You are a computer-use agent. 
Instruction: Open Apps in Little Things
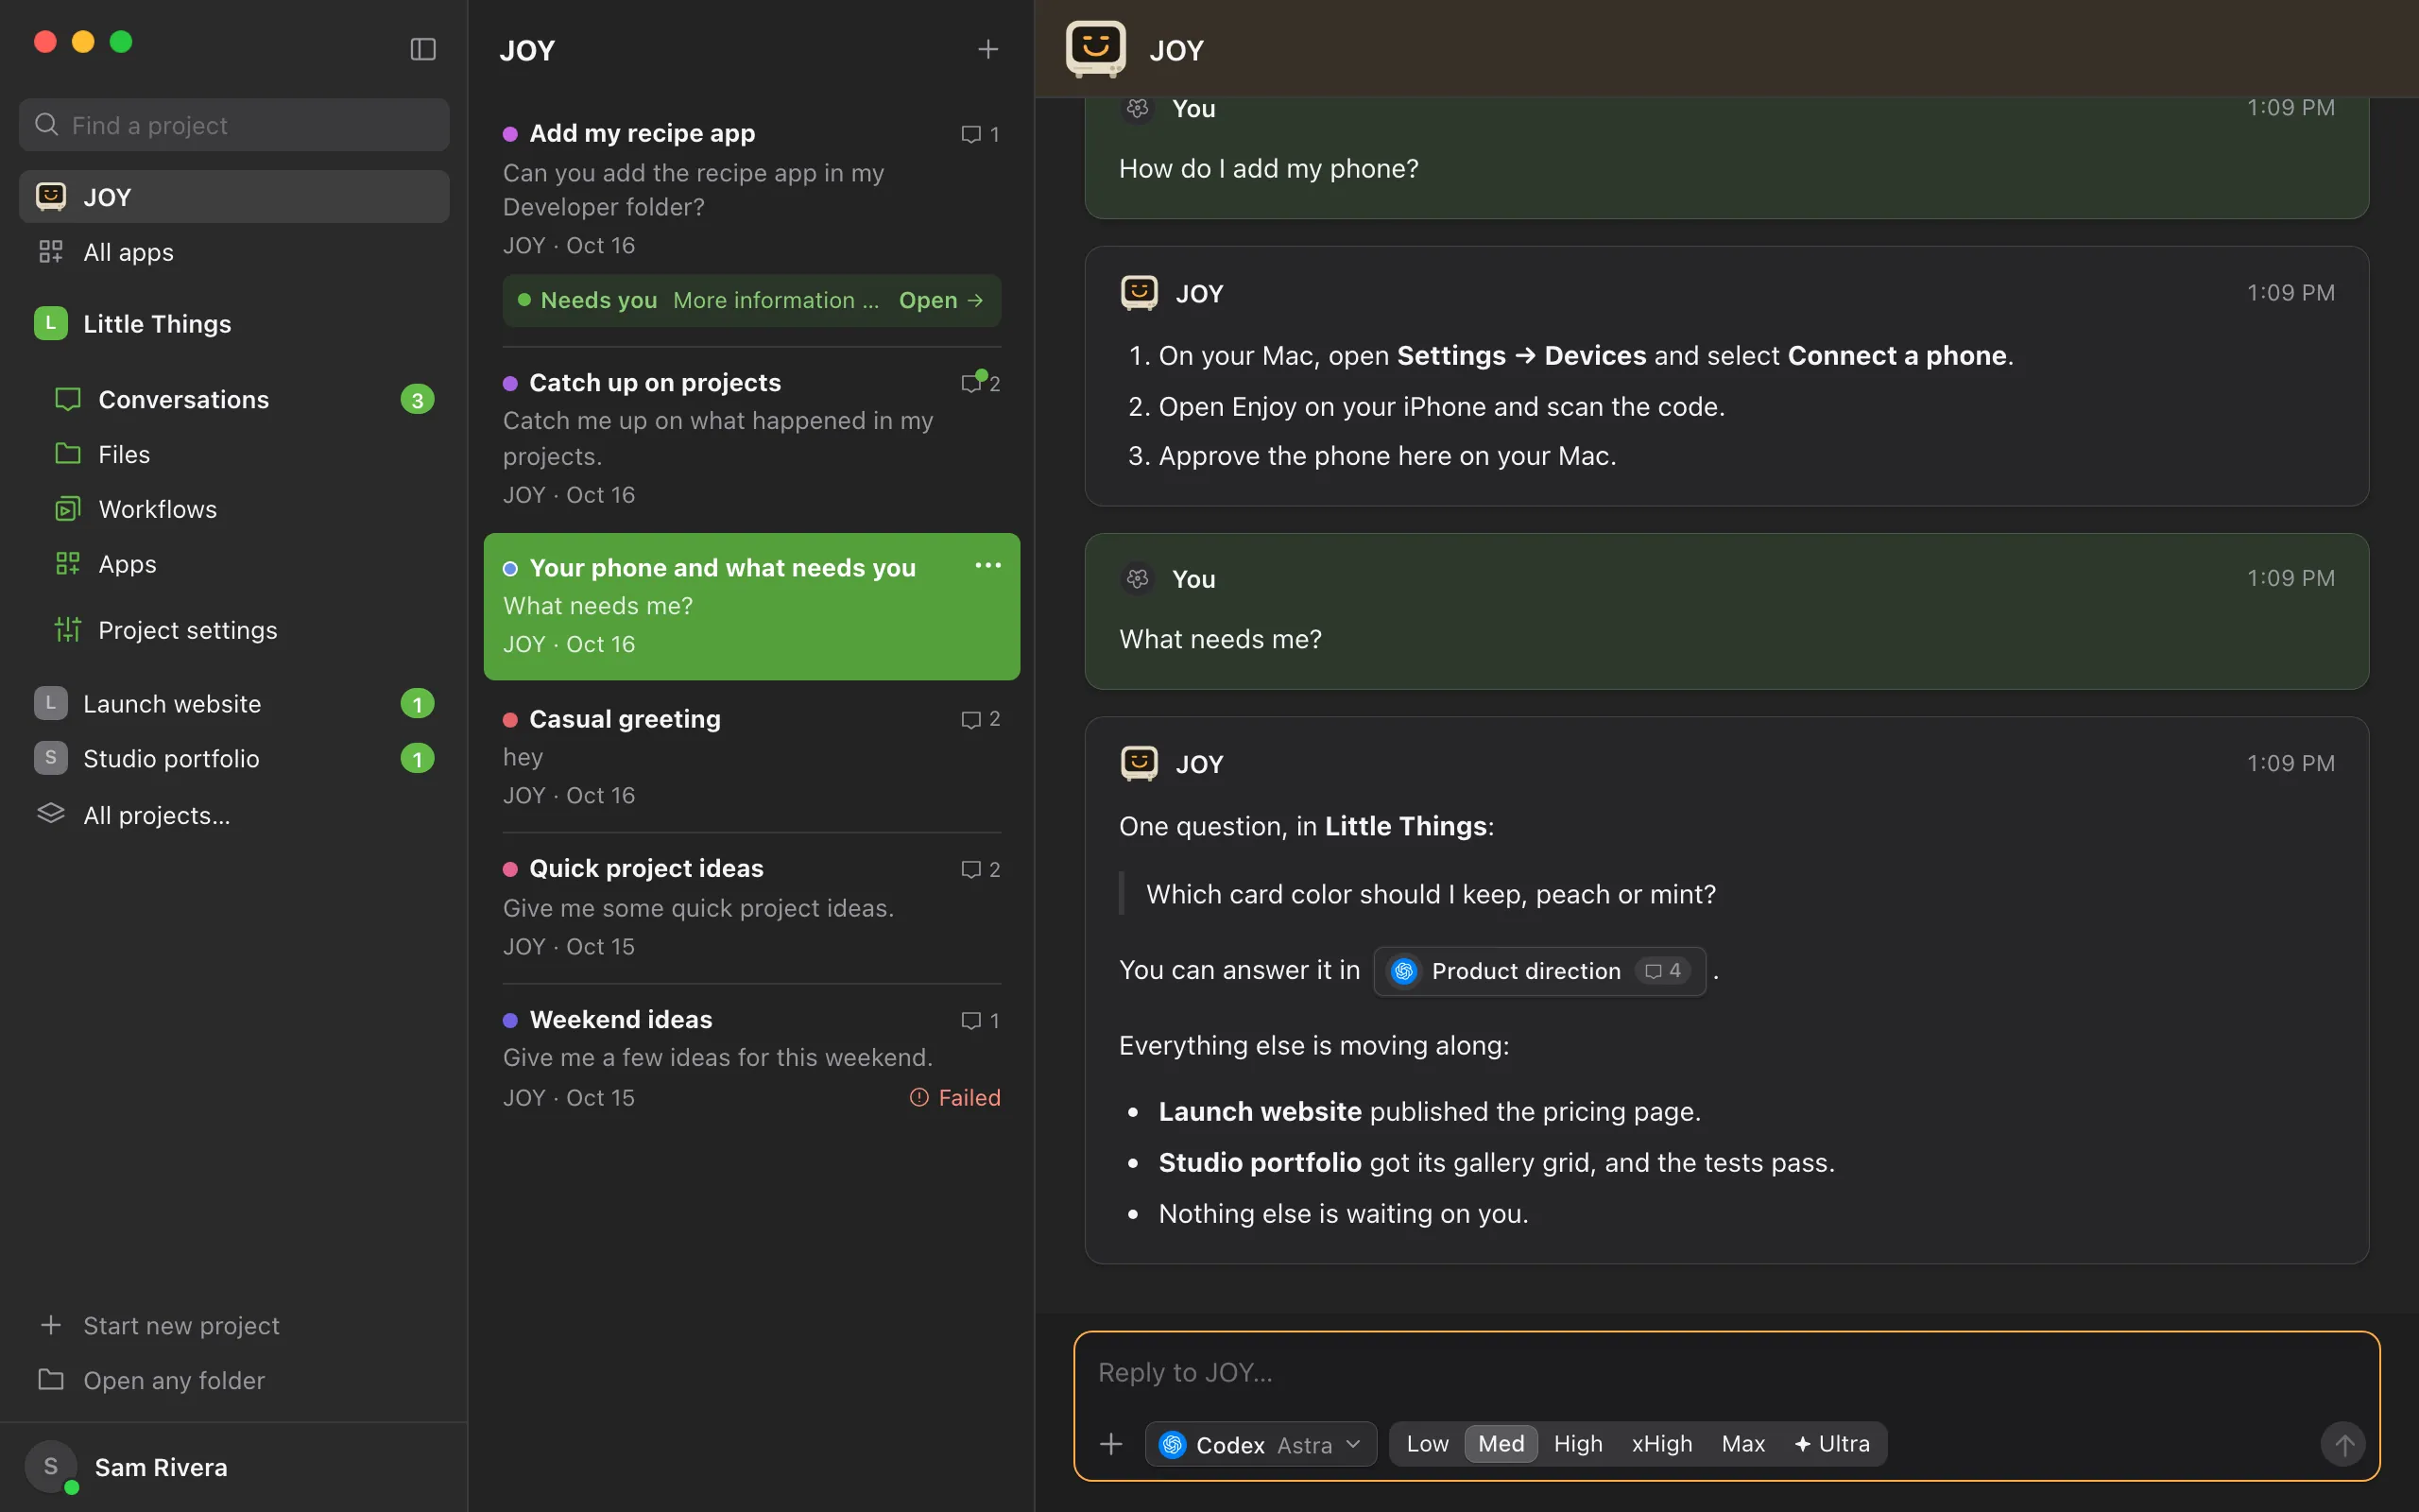click(234, 564)
